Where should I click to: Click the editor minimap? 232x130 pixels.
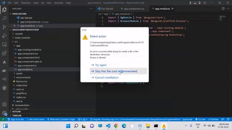coord(223,18)
